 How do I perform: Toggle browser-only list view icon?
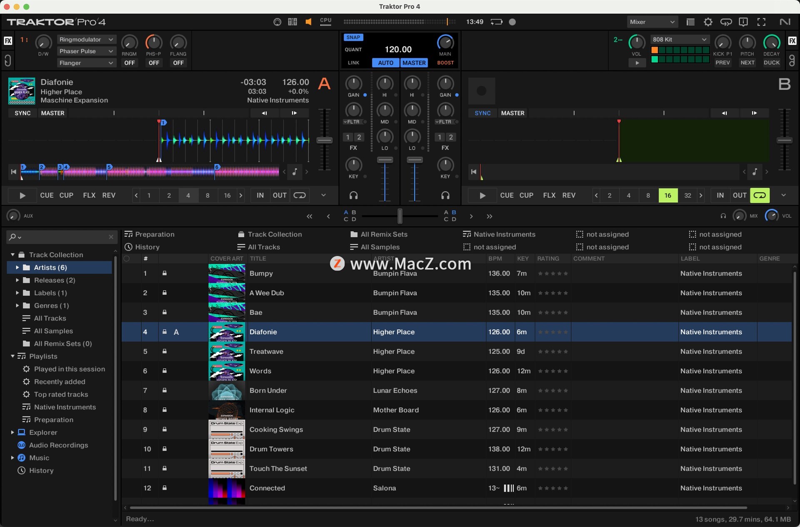pyautogui.click(x=690, y=22)
